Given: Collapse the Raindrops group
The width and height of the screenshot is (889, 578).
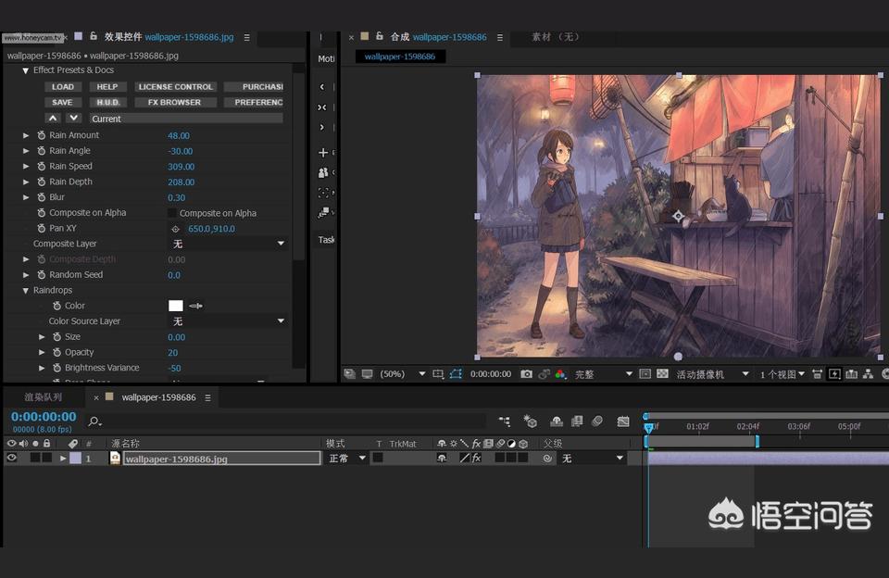Looking at the screenshot, I should [x=26, y=291].
